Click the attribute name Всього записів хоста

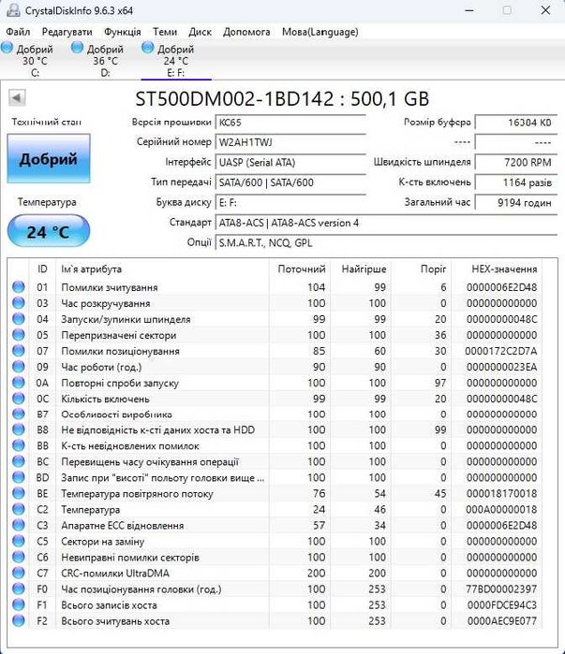click(x=109, y=604)
